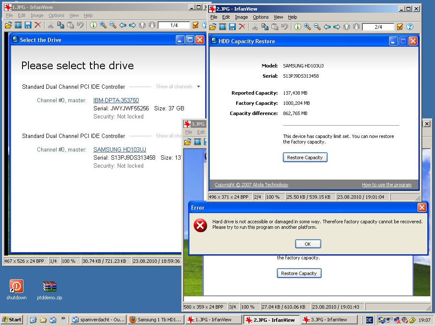Viewport: 435px width, 326px height.
Task: Click the SAMSUNG HD103UJ drive link
Action: coord(119,149)
